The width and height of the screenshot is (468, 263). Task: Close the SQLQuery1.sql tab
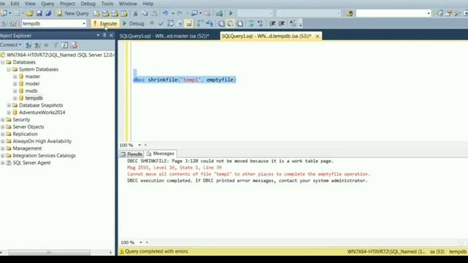point(317,36)
